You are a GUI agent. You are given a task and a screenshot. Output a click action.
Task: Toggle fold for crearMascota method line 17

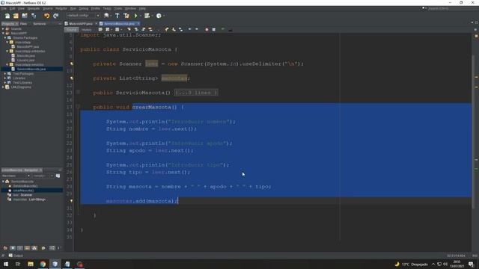78,106
